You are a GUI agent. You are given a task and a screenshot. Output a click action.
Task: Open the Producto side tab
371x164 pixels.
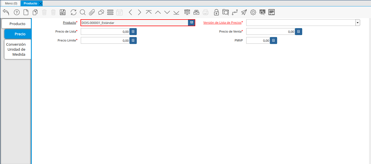16,24
